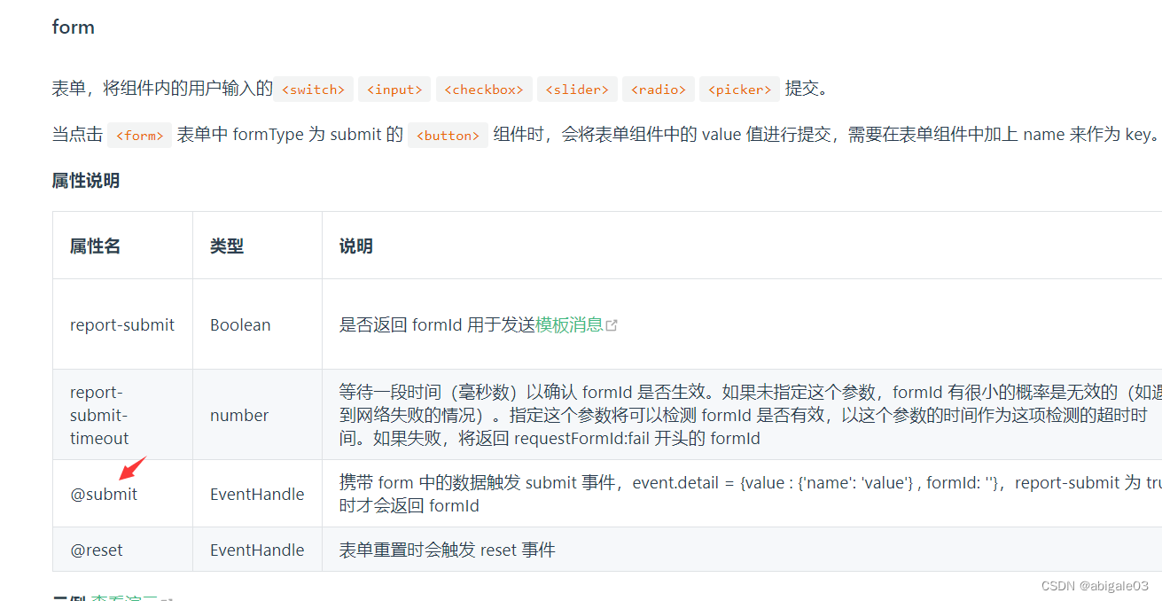Click the <checkbox> component tag
The height and width of the screenshot is (601, 1162).
point(484,89)
